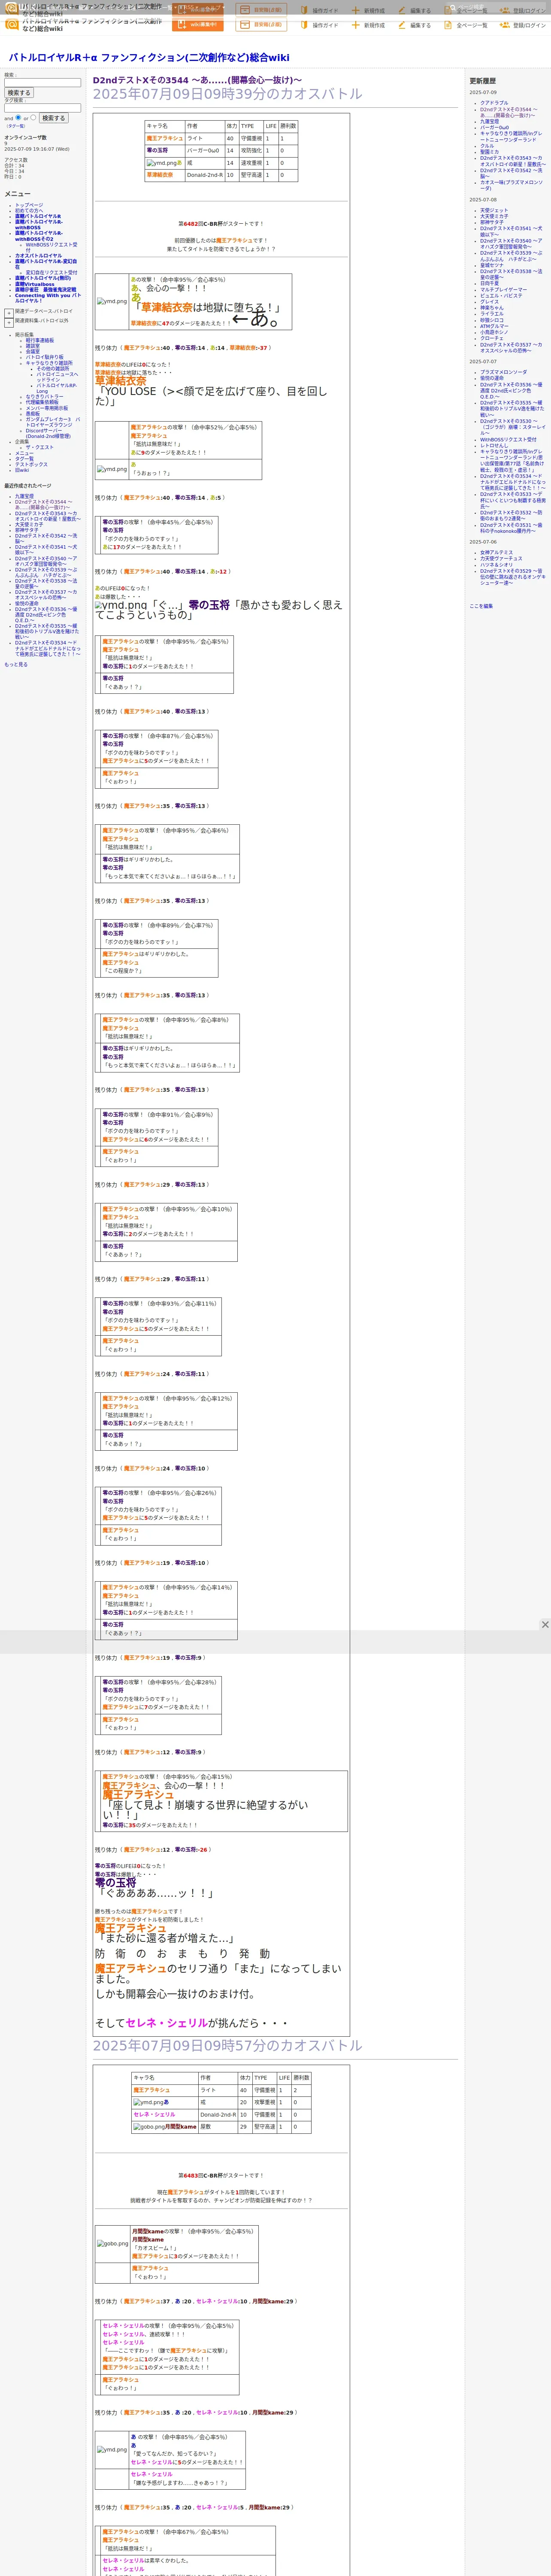The height and width of the screenshot is (2576, 551).
Task: Open 代理編集依頼板 link
Action: [x=42, y=403]
